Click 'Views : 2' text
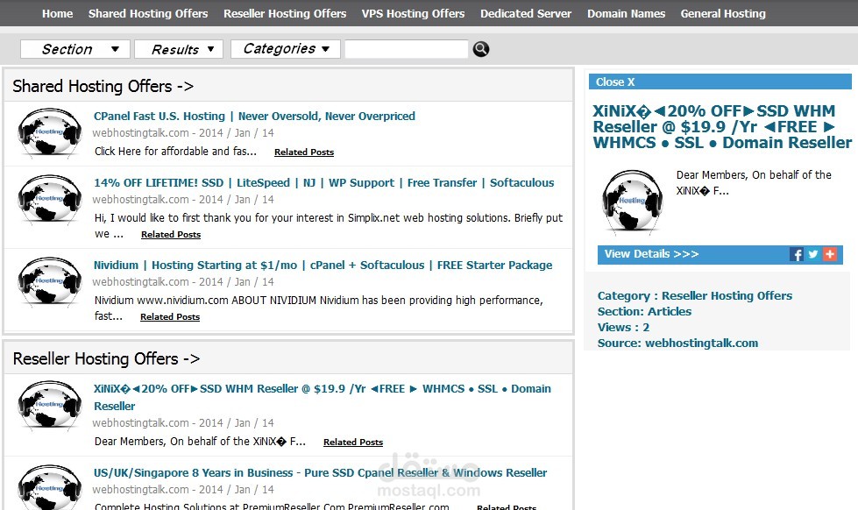Screen dimensions: 858x510 point(623,328)
